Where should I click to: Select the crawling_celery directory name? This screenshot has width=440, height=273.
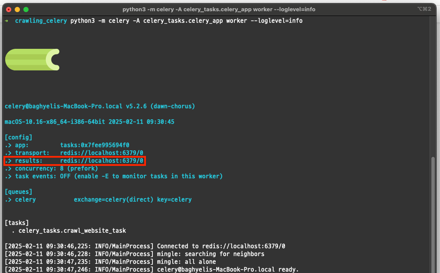tap(41, 20)
